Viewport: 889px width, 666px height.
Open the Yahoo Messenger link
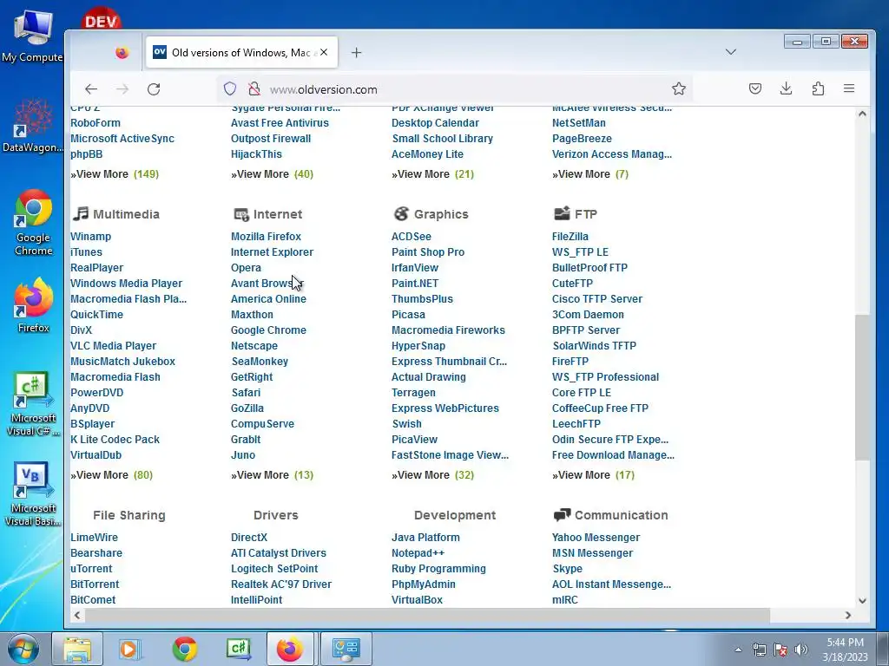(596, 537)
